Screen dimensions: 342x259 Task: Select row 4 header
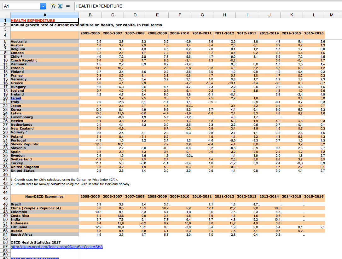(x=5, y=35)
